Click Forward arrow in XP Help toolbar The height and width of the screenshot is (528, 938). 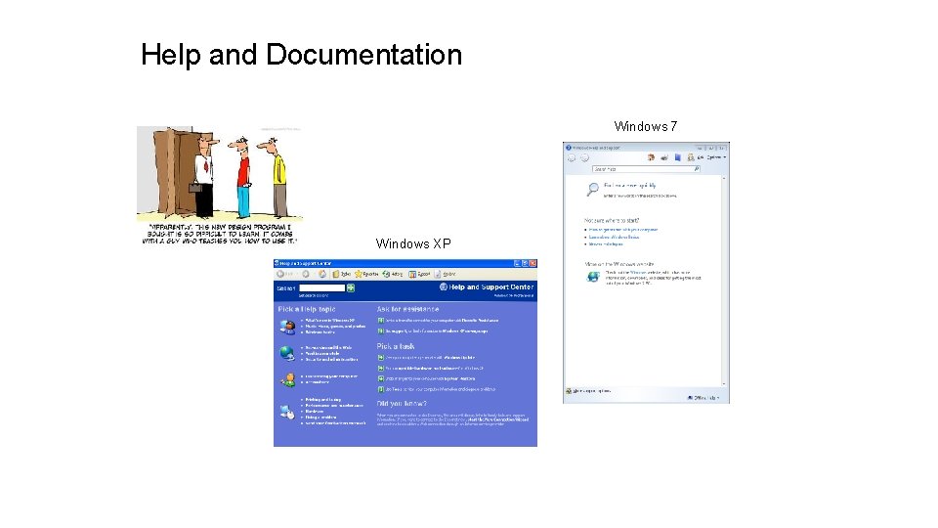[x=306, y=274]
